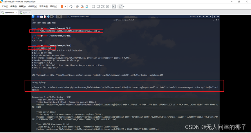Select the first workspace switcher button
251x133 pixels.
tap(59, 16)
